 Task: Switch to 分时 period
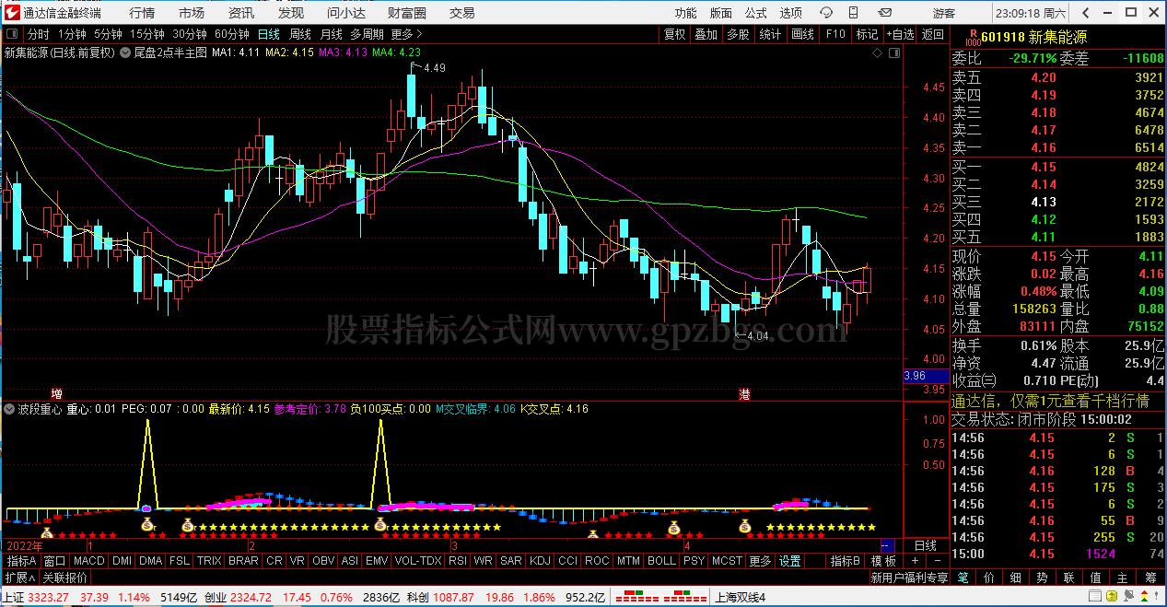[38, 34]
